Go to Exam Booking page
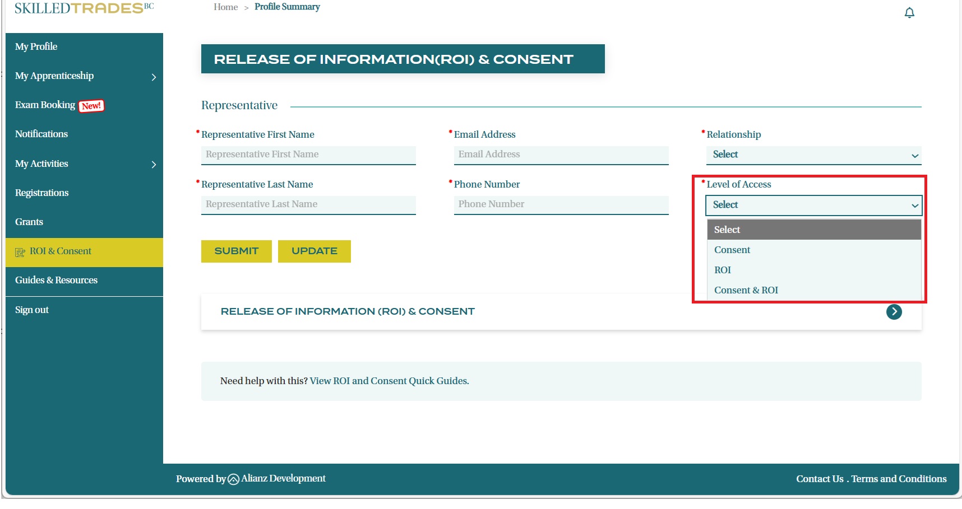The width and height of the screenshot is (962, 509). [x=45, y=105]
